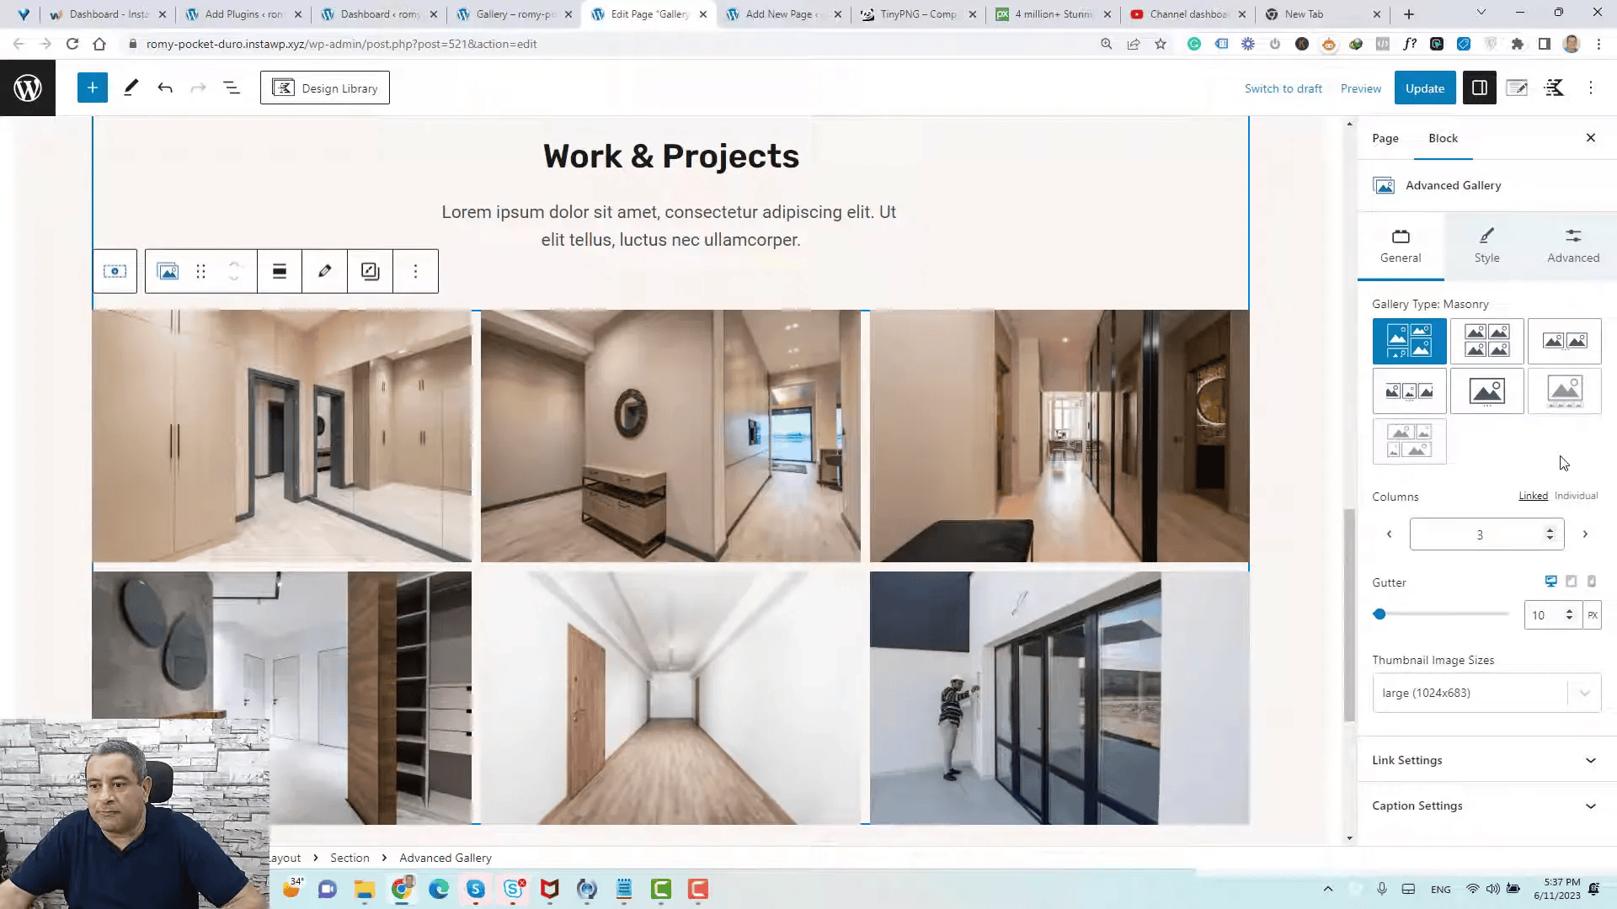Click the WordPress logo to exit editor
This screenshot has height=909, width=1617.
pos(28,88)
